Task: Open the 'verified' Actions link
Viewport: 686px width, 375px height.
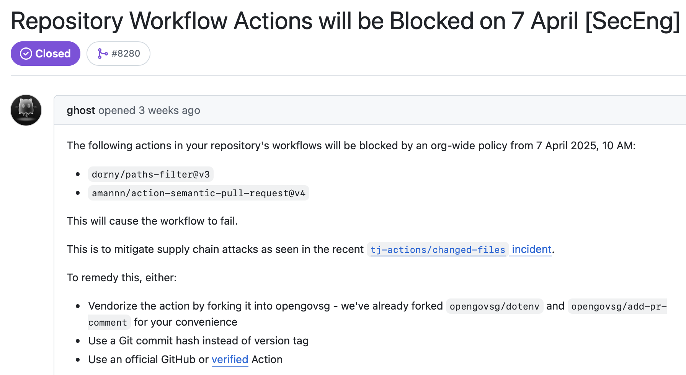Action: 230,359
